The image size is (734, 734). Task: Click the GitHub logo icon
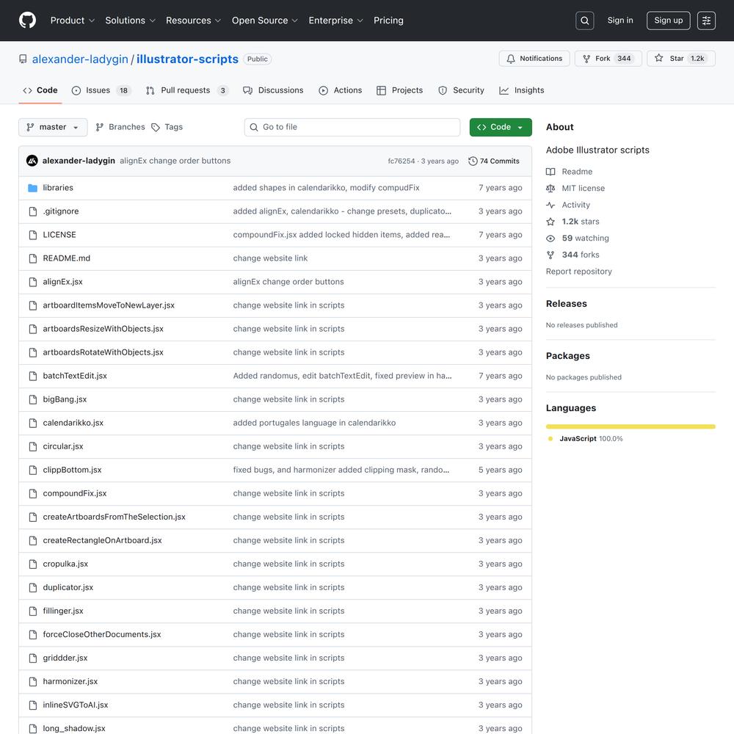coord(27,20)
